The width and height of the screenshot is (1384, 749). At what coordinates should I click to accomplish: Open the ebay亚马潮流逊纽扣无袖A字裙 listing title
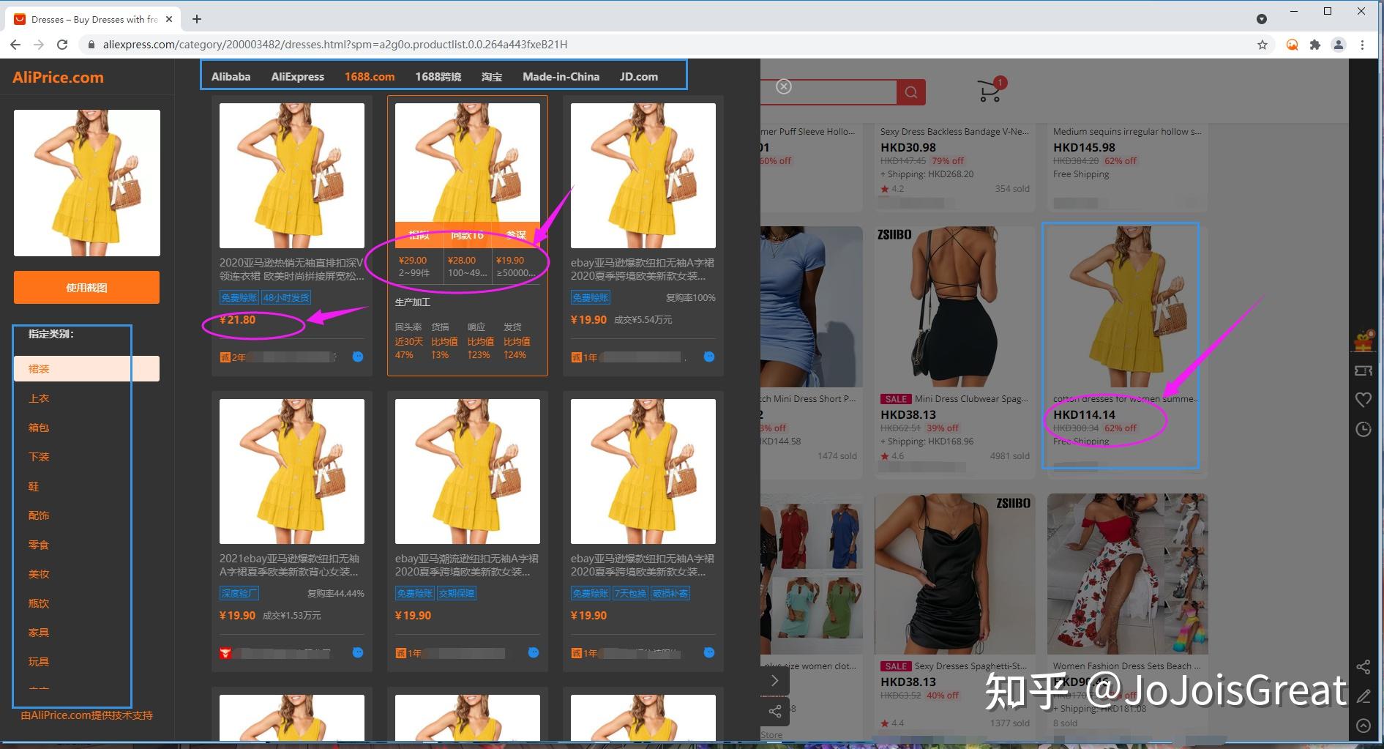pos(467,564)
